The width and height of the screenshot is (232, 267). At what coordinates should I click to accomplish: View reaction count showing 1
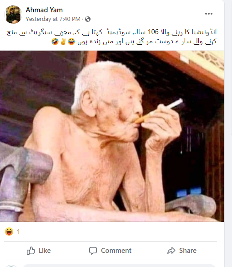pyautogui.click(x=18, y=232)
